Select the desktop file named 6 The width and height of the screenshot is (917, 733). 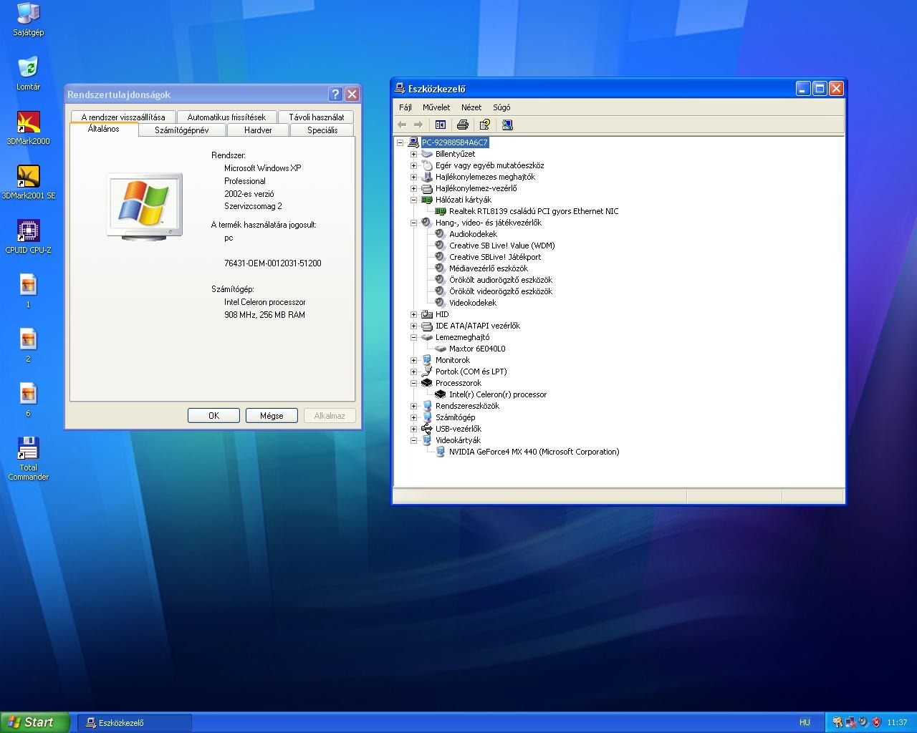click(x=28, y=400)
